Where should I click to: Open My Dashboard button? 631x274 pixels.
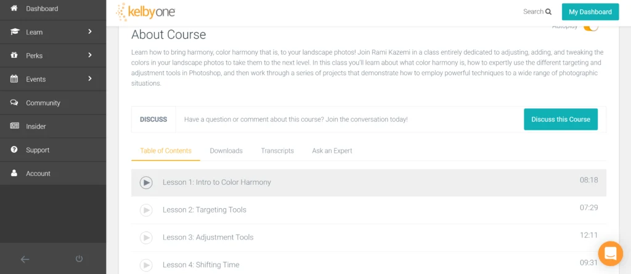click(x=590, y=12)
